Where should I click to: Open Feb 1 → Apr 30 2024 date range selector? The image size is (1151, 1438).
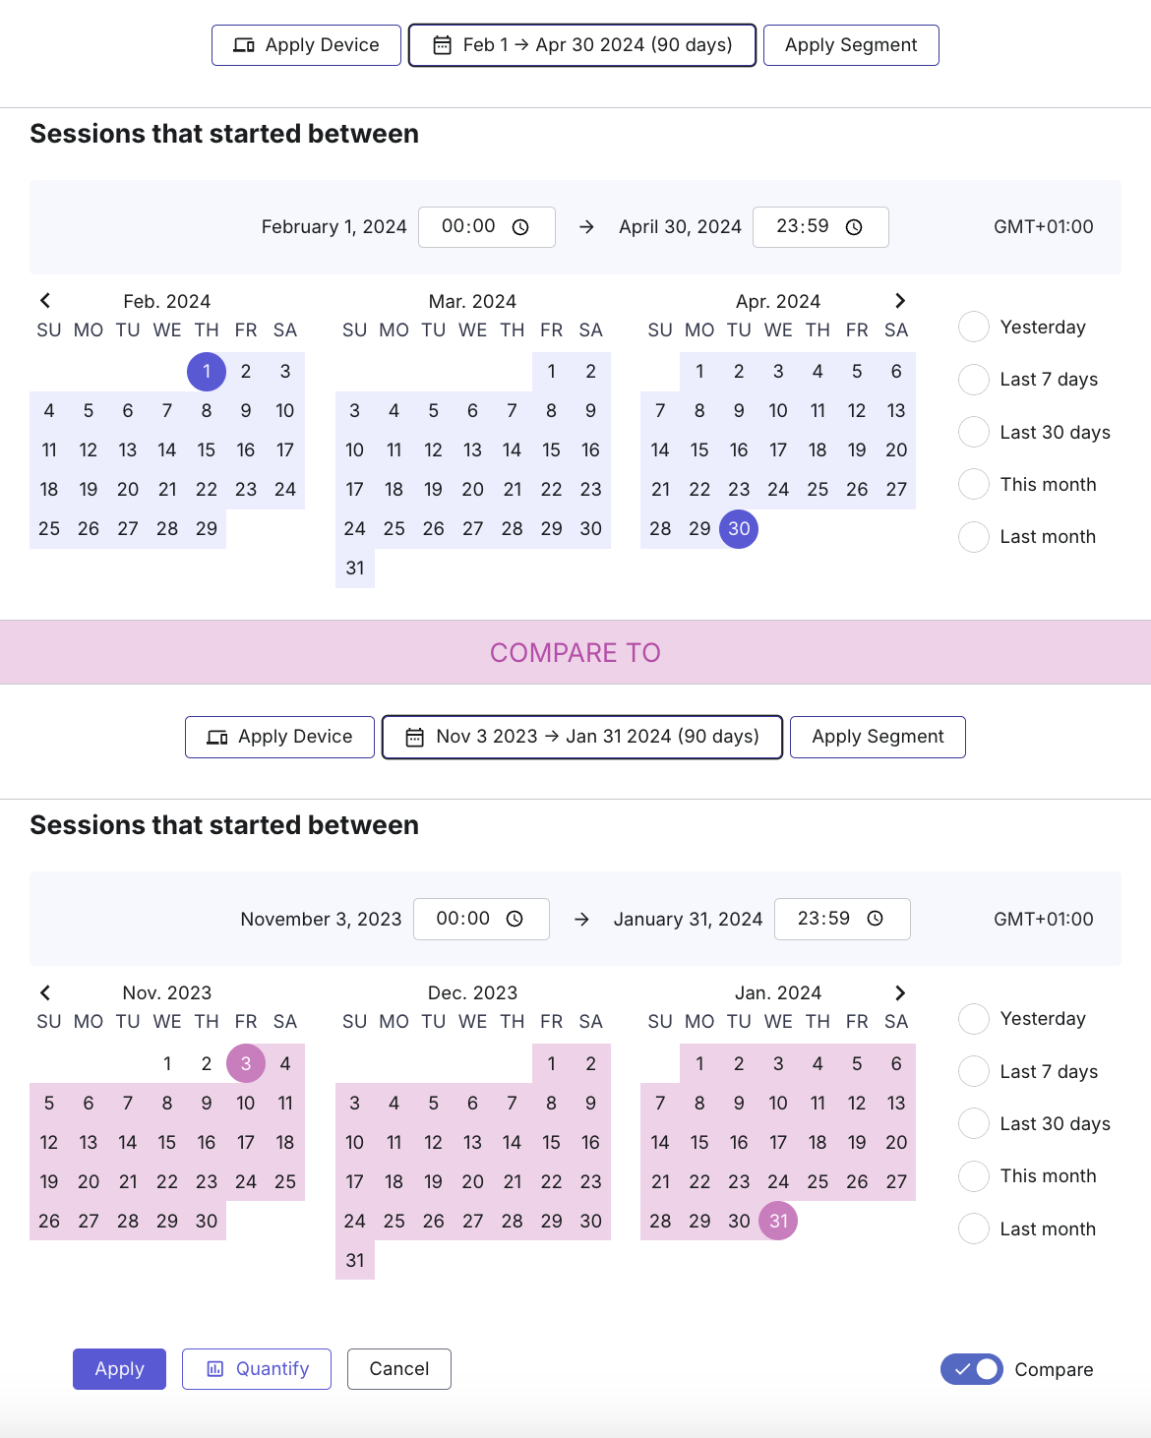582,45
